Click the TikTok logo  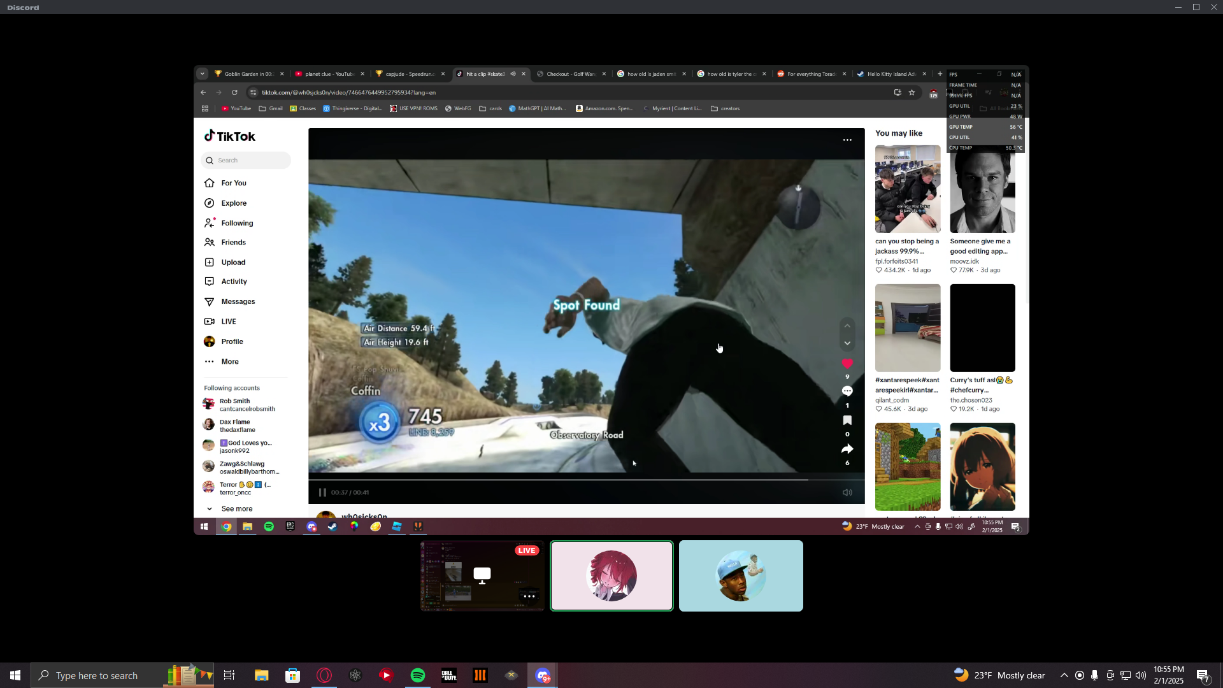coord(230,136)
